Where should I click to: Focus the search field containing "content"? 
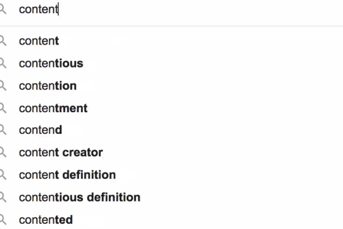point(171,10)
